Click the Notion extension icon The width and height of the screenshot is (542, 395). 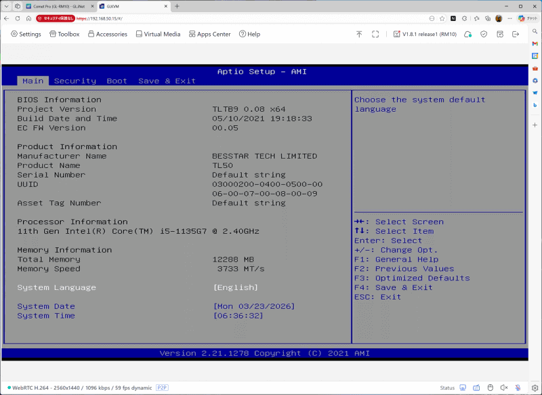click(x=453, y=18)
